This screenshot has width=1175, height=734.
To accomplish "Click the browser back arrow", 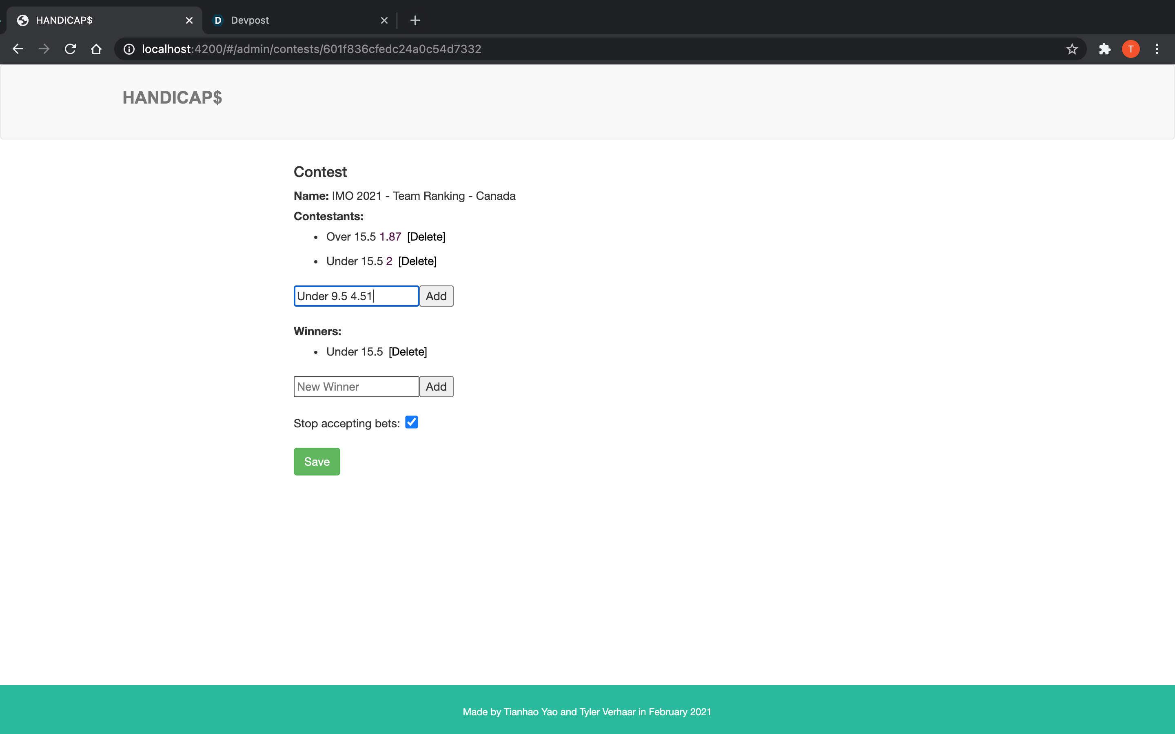I will click(x=18, y=49).
